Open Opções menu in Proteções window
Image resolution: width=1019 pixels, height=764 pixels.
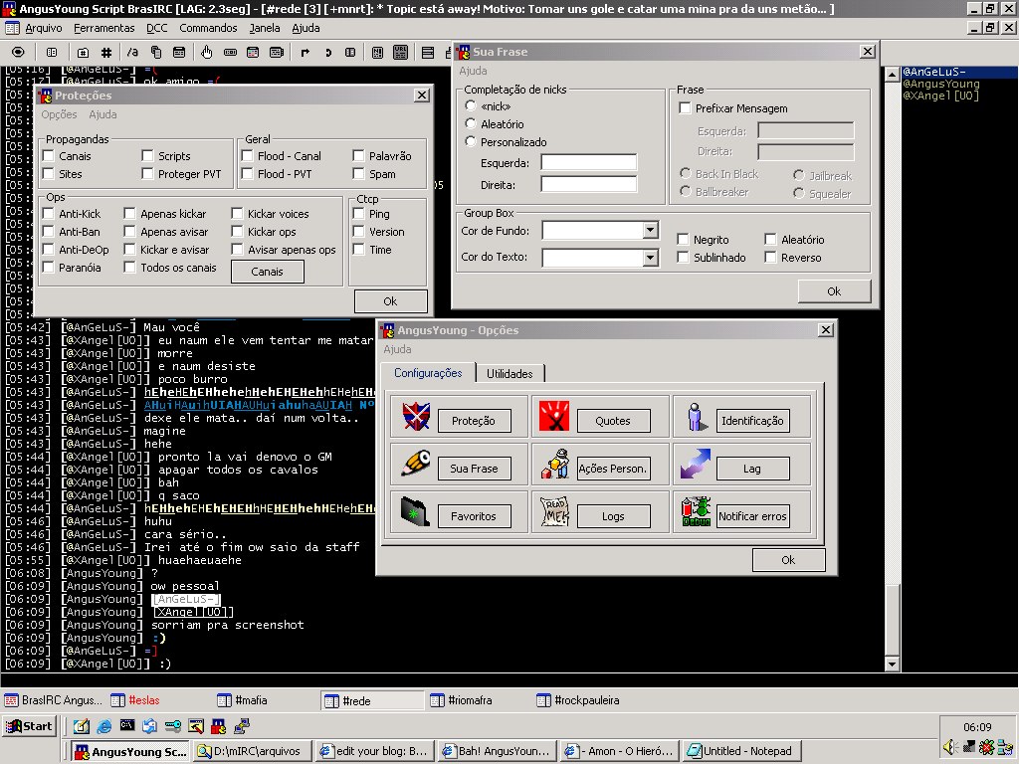[59, 114]
